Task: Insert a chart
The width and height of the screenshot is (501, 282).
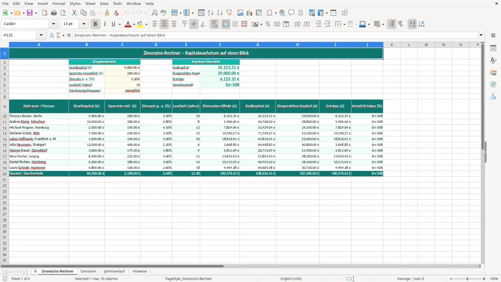Action: (x=250, y=13)
